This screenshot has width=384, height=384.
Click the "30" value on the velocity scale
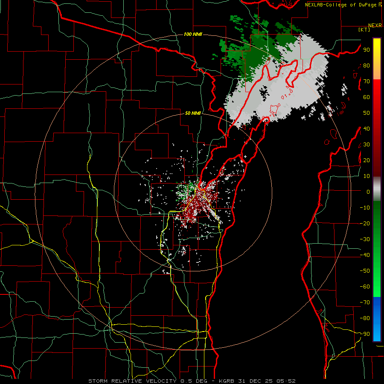(x=367, y=145)
